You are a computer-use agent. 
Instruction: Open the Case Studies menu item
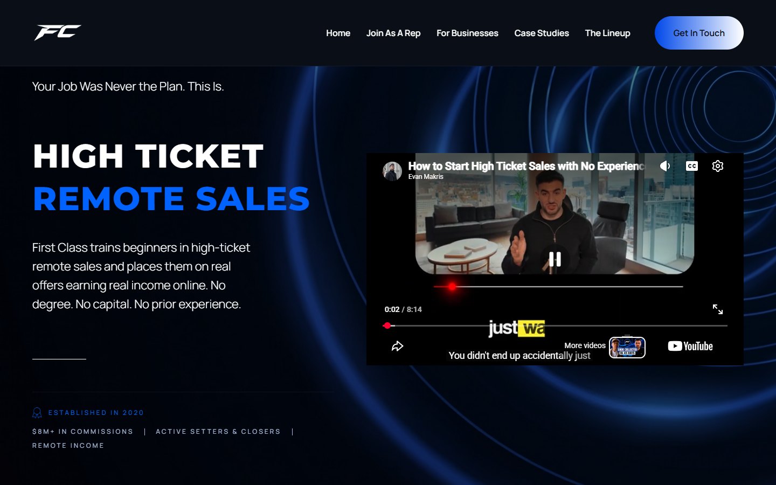[x=542, y=33]
